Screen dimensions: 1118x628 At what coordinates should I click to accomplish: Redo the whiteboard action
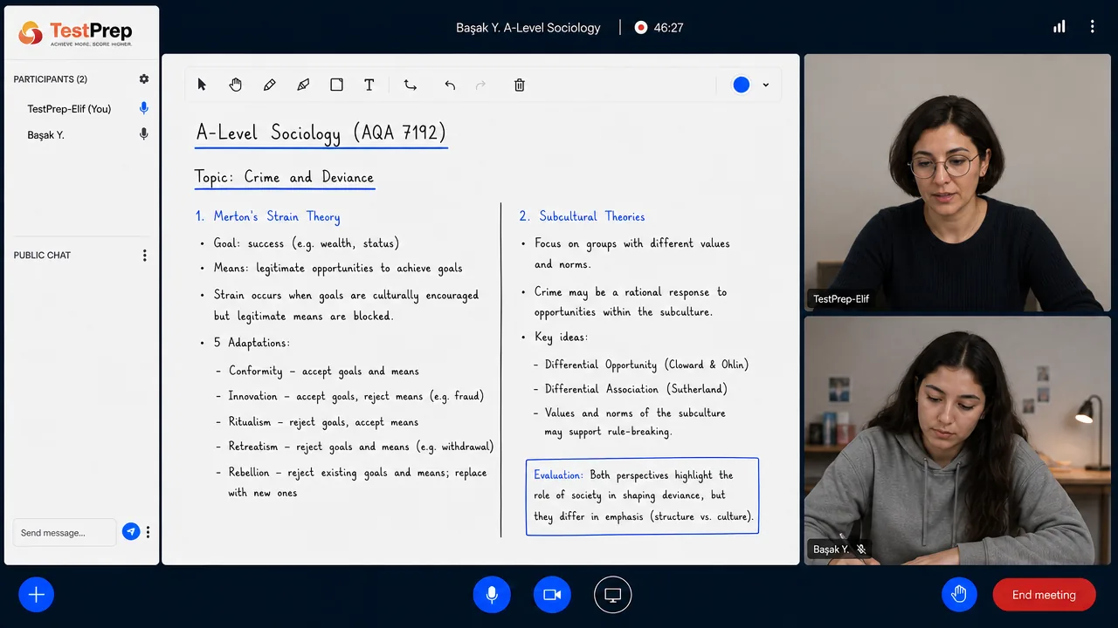pyautogui.click(x=480, y=85)
